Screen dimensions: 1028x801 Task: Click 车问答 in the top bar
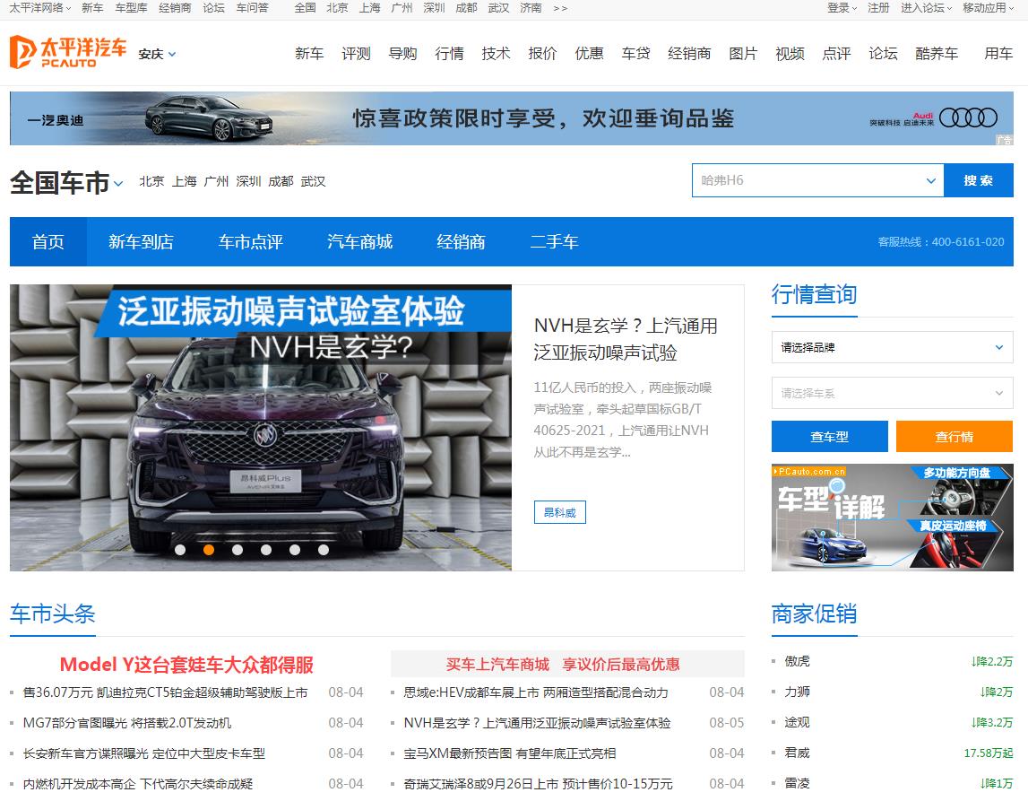(253, 8)
